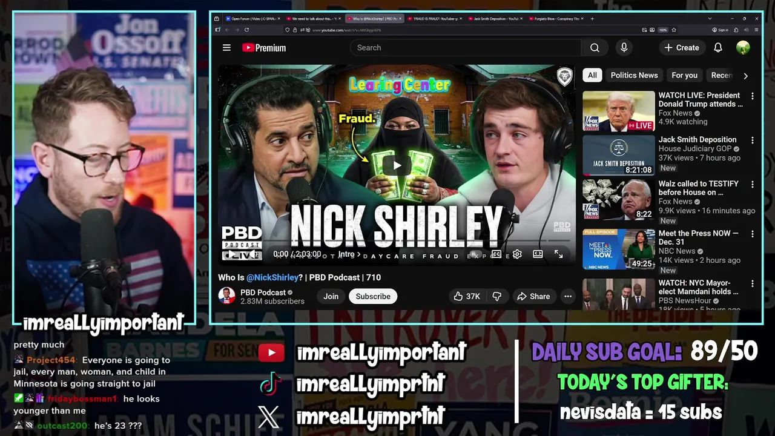Select the For you chip
The image size is (775, 436).
coord(684,75)
